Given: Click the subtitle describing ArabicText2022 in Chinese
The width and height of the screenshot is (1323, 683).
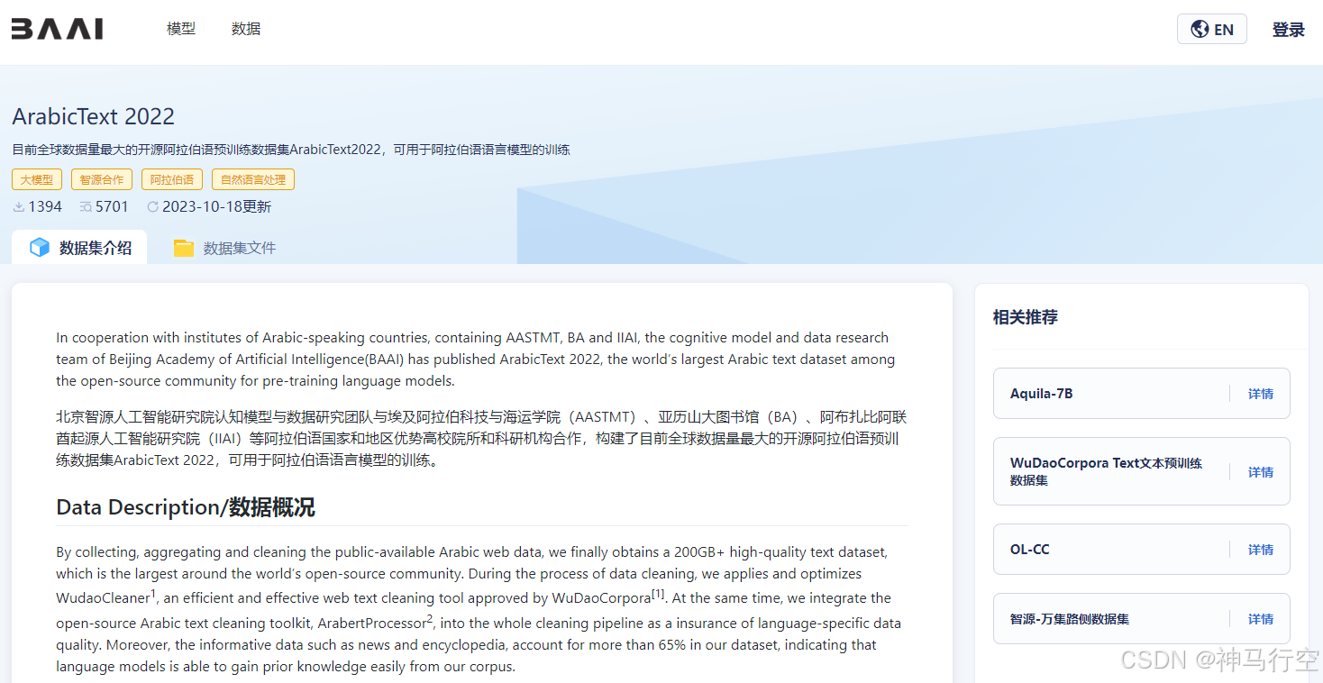Looking at the screenshot, I should point(291,150).
